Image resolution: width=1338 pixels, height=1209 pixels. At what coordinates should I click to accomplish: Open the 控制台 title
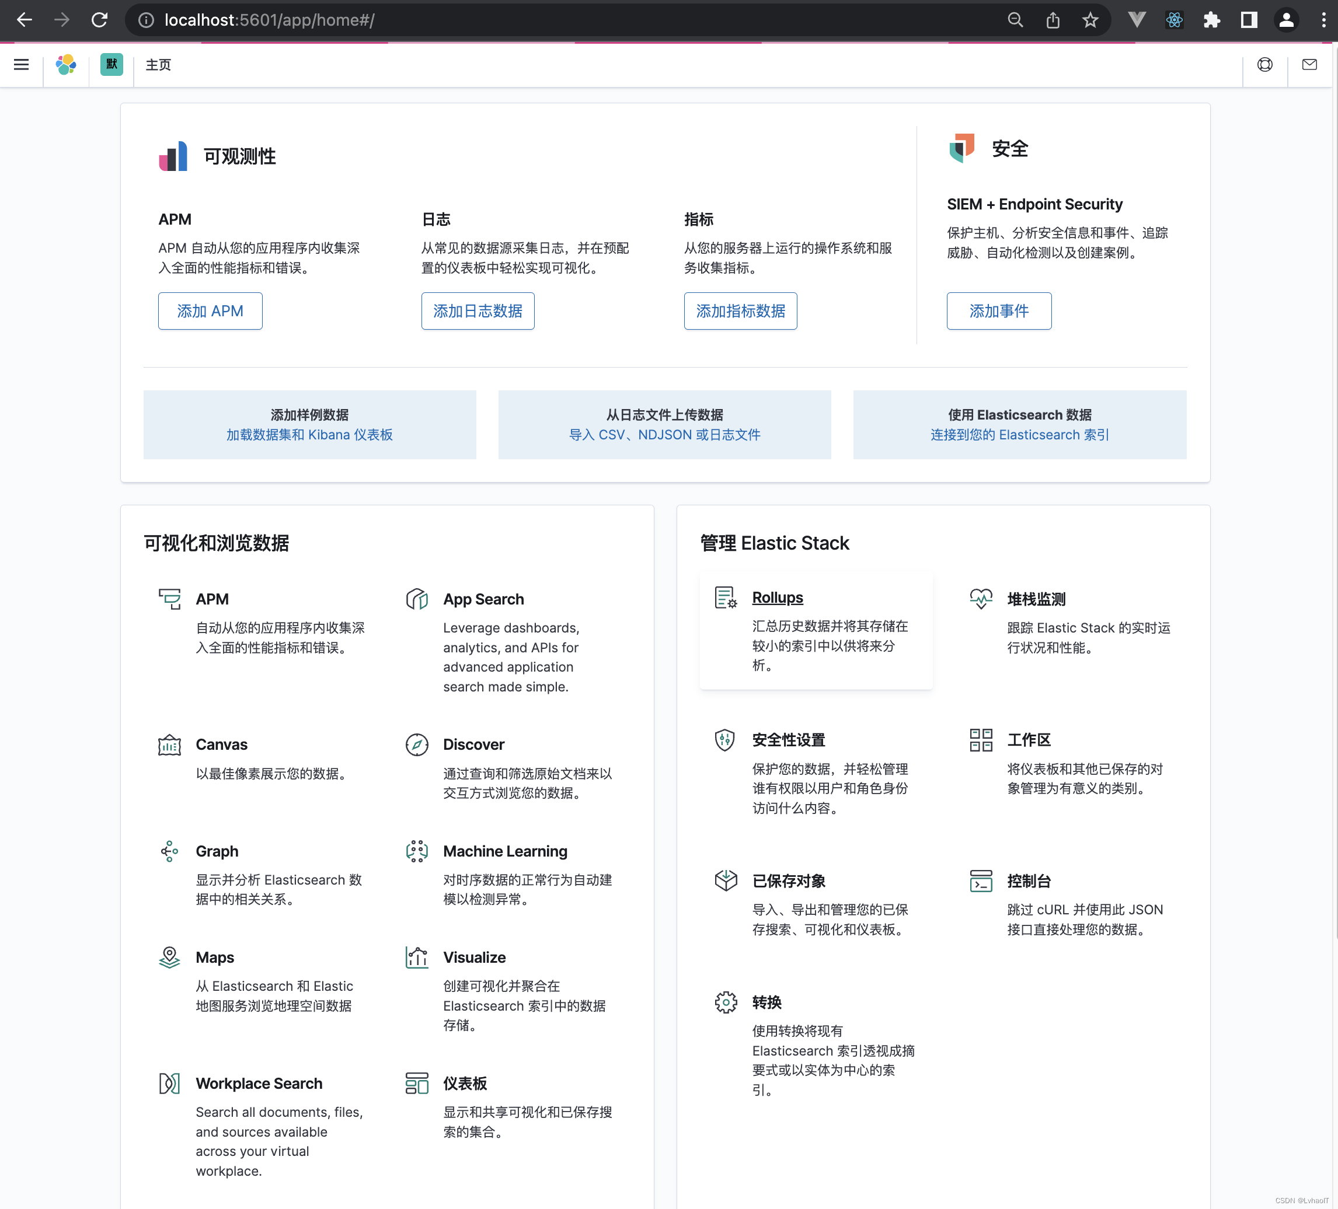1029,880
